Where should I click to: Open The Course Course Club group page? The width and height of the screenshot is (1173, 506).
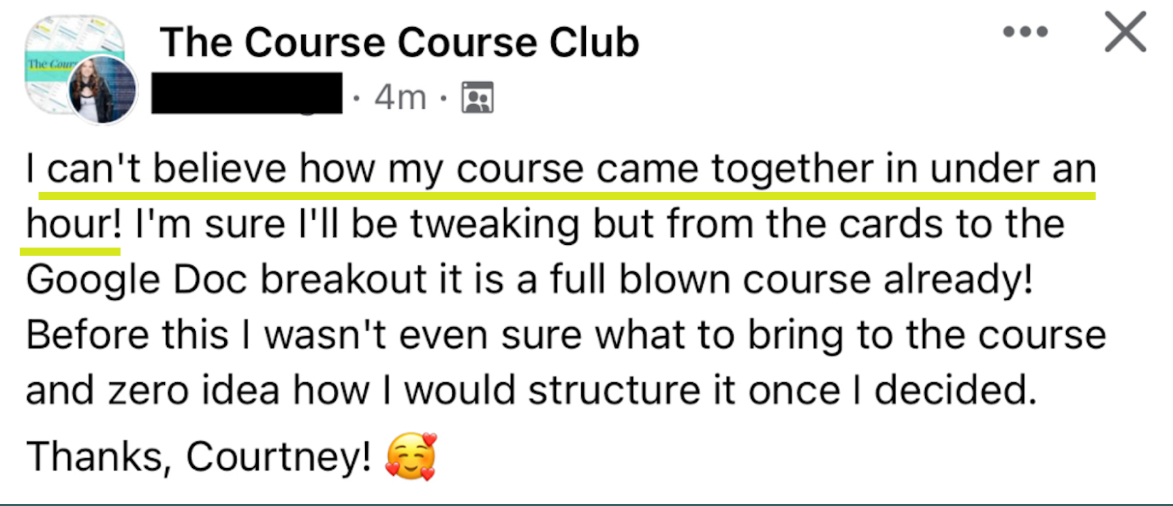click(x=399, y=43)
